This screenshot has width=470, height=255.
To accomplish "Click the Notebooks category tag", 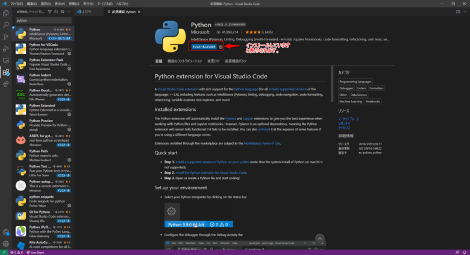I will click(x=373, y=101).
